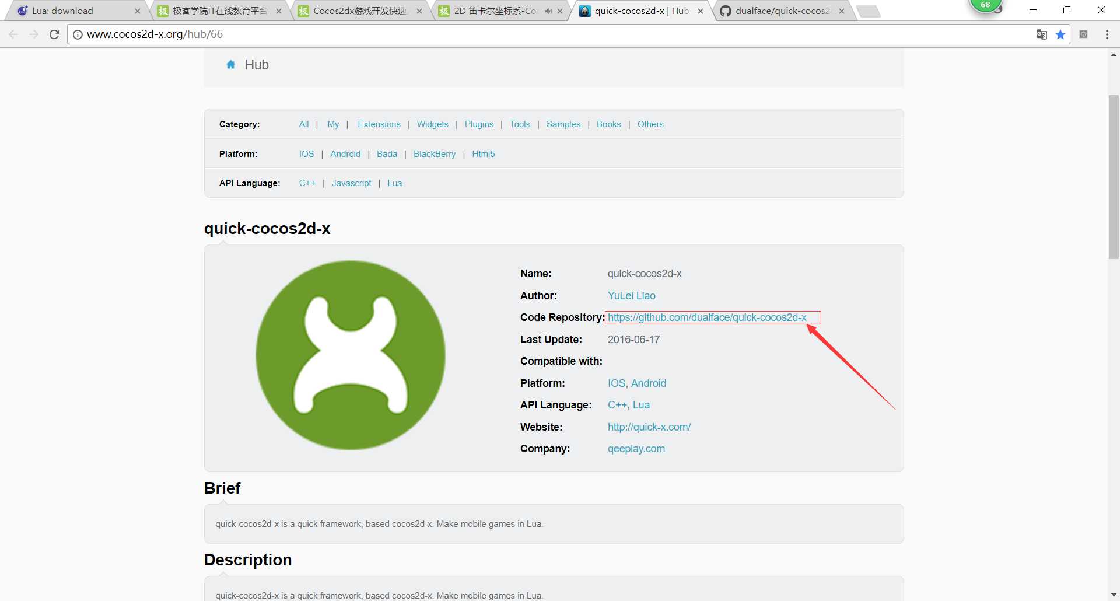The image size is (1120, 601).
Task: Click the vertical scrollbar thumb
Action: [1114, 177]
